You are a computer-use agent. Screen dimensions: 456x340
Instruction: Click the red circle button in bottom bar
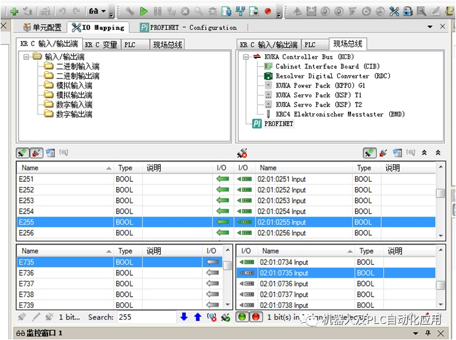click(x=255, y=317)
